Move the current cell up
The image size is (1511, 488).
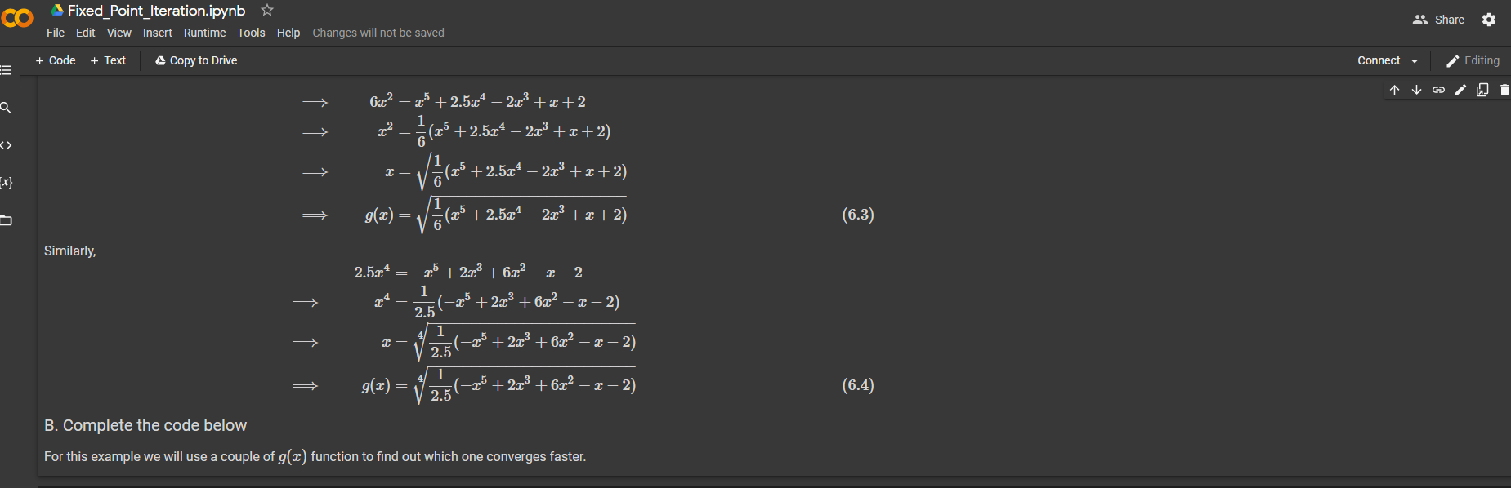pos(1395,90)
